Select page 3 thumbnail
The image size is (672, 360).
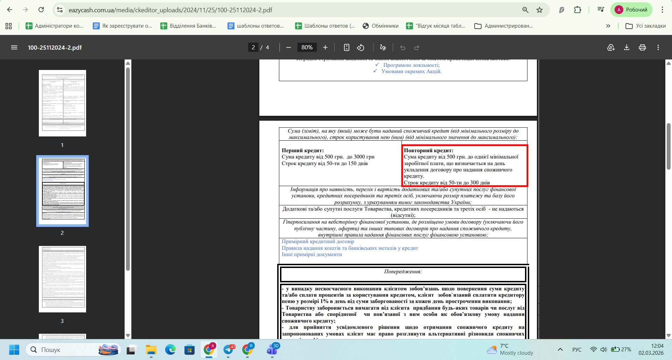pos(62,279)
